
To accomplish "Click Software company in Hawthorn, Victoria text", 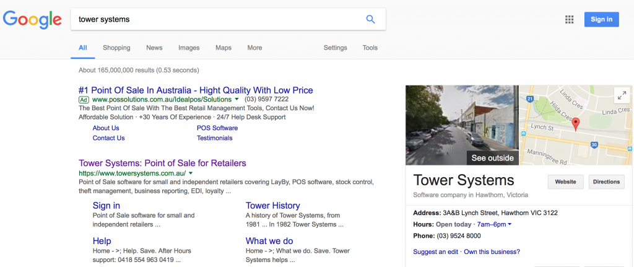I will 471,195.
